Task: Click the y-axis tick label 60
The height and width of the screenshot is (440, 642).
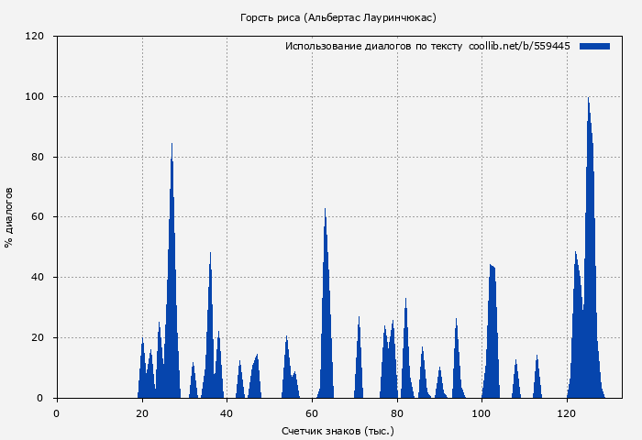Action: tap(38, 217)
